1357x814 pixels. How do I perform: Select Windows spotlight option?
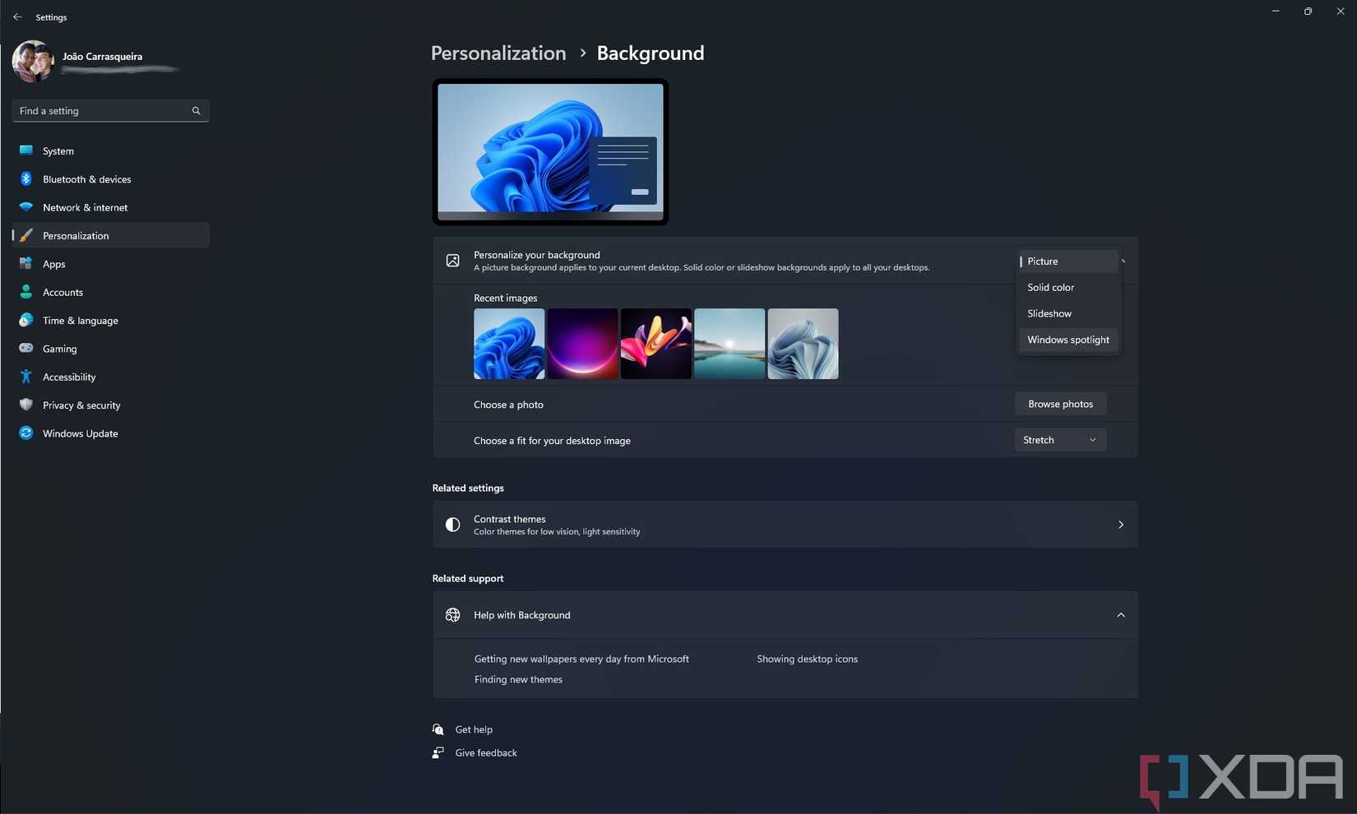tap(1068, 340)
